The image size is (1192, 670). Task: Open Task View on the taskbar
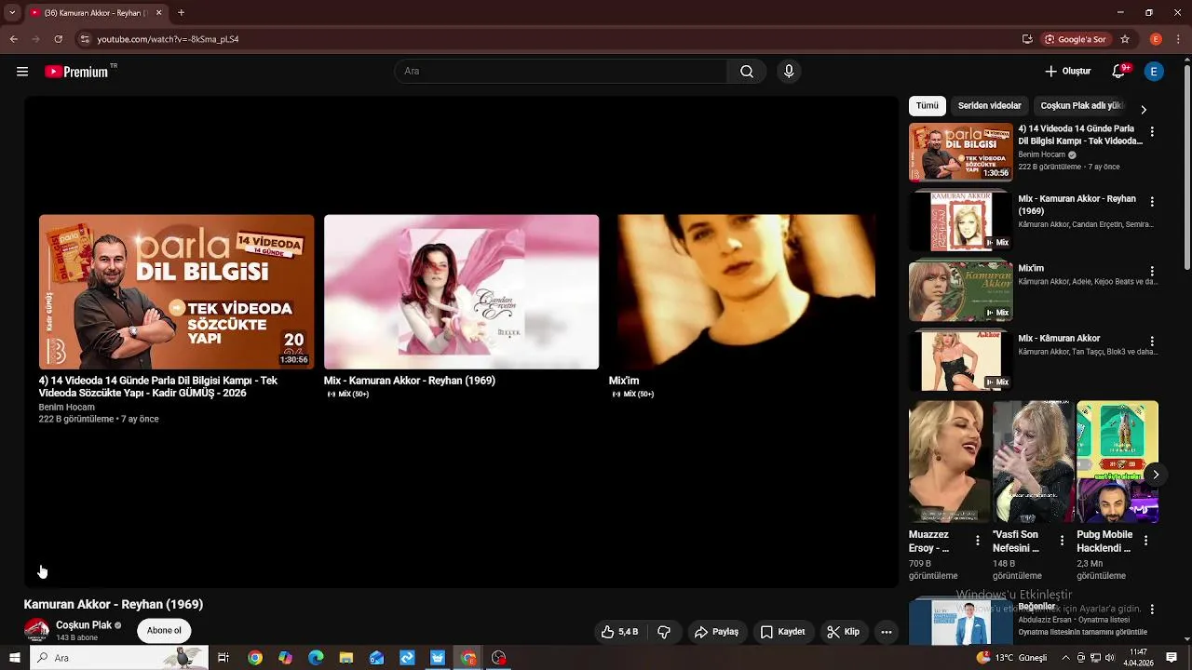pos(223,658)
